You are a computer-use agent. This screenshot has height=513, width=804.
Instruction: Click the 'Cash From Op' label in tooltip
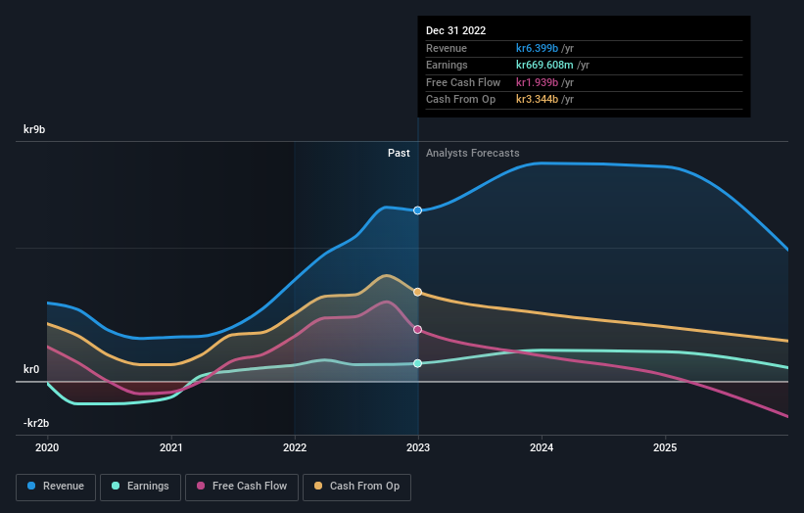[x=460, y=100]
